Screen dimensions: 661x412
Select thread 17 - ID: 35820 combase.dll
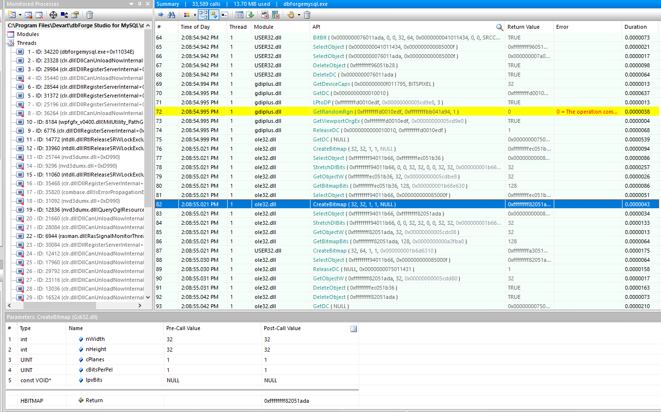point(85,192)
